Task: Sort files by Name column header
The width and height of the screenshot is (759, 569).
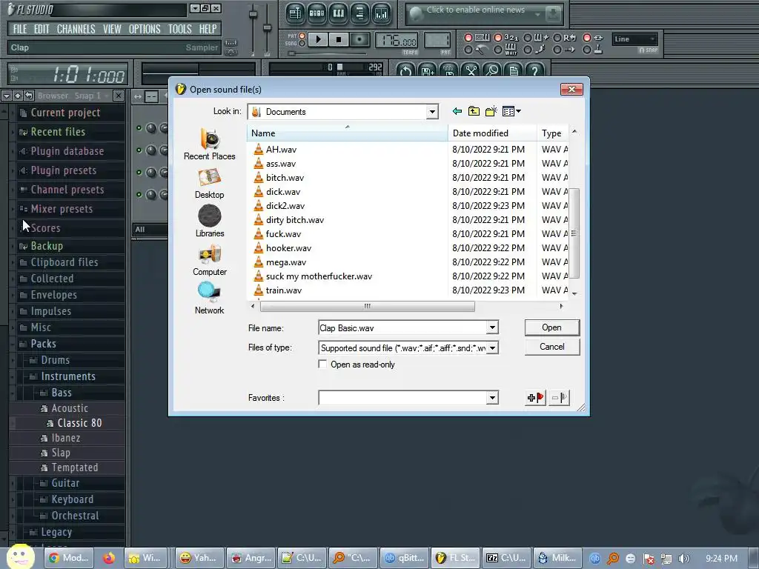Action: pos(348,133)
